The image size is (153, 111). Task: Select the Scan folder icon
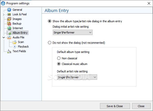(15, 42)
